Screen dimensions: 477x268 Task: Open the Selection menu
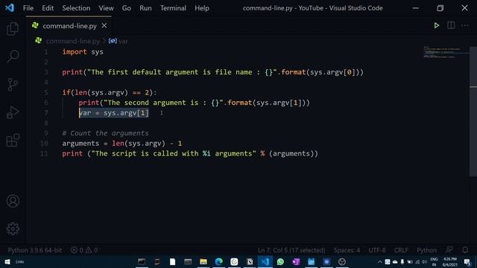(76, 8)
